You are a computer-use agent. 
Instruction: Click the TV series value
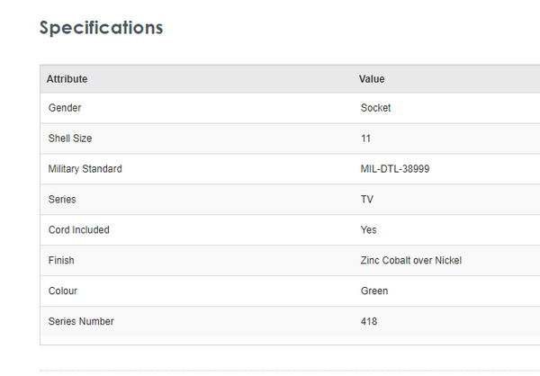pos(367,200)
